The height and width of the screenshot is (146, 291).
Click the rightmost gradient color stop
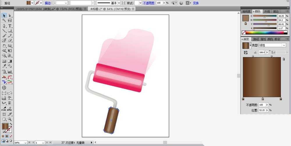coord(281,99)
